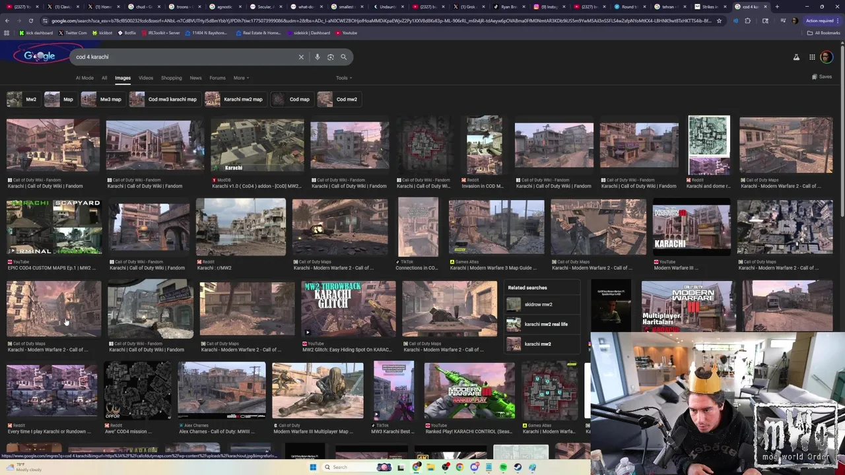Image resolution: width=845 pixels, height=475 pixels.
Task: Open the Google apps grid
Action: click(812, 57)
